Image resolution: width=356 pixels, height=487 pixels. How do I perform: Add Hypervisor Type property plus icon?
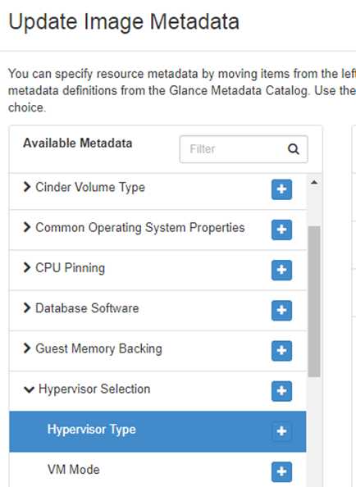[281, 431]
